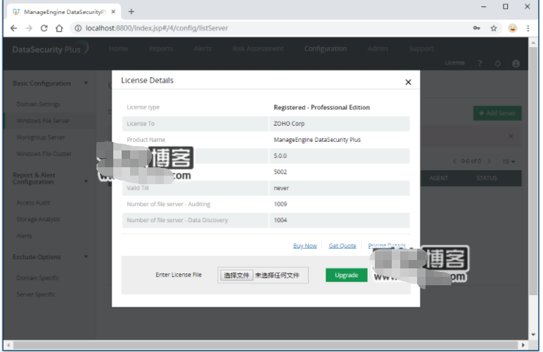Click the horizontal scrollbar left arrow
Viewport: 543px width, 352px height.
pos(8,345)
